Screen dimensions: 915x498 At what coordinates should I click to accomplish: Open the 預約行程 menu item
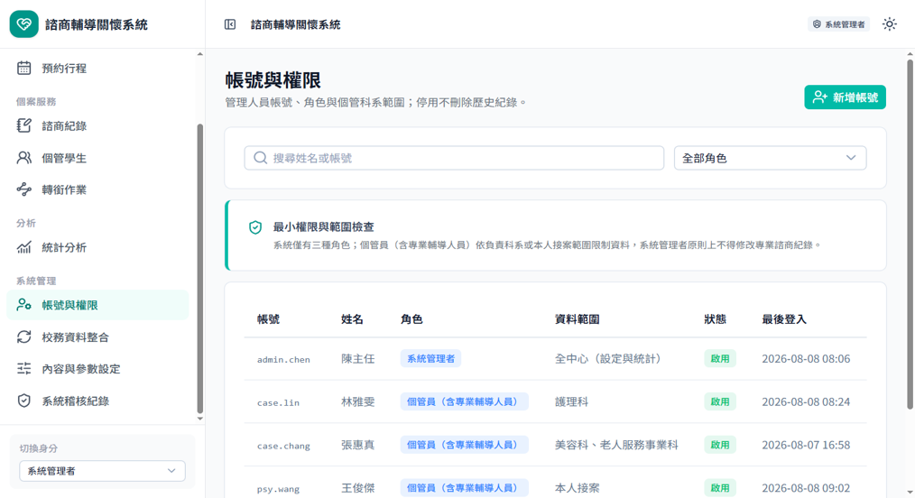point(97,69)
